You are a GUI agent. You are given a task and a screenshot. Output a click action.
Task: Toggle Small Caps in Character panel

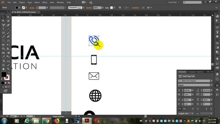click(x=185, y=109)
